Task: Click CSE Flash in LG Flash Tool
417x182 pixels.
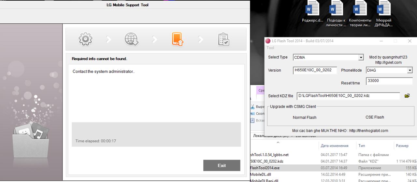Action: click(x=375, y=117)
